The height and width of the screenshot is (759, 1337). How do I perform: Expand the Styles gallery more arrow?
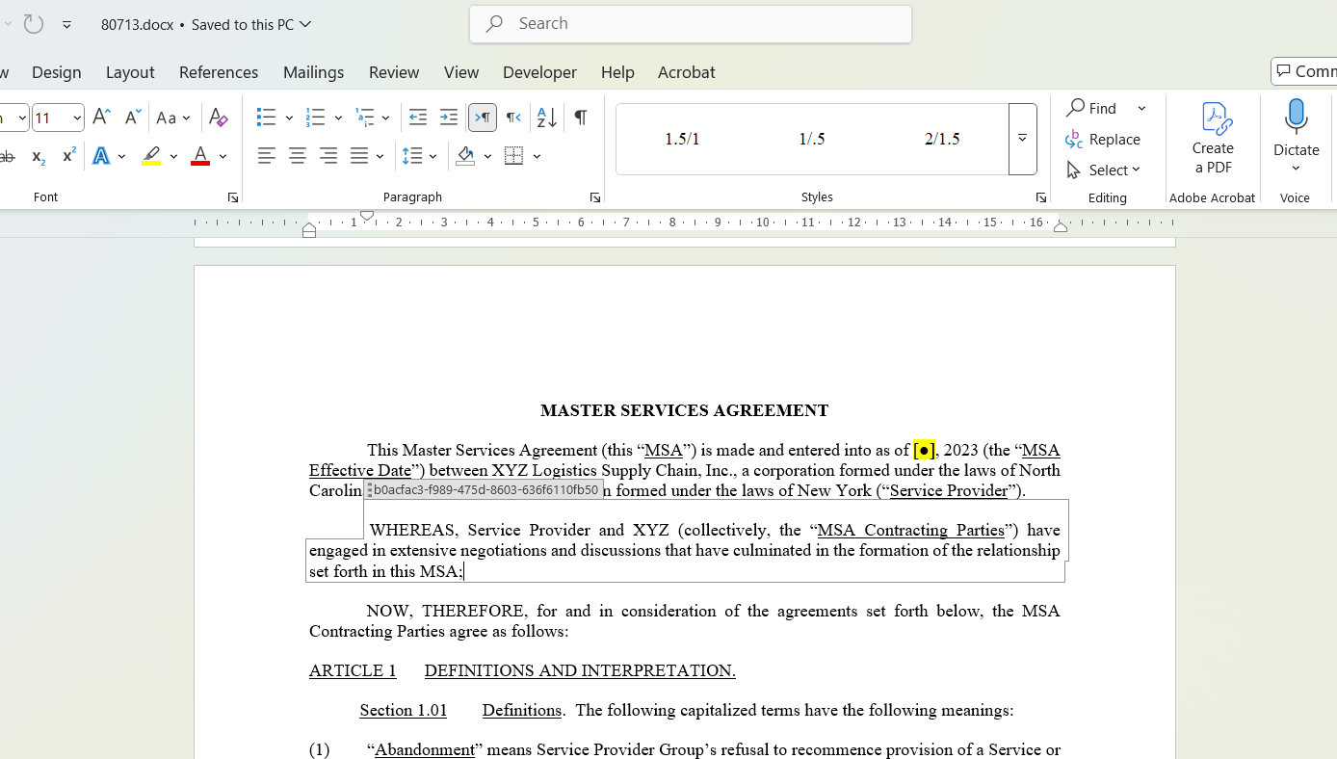pos(1022,139)
